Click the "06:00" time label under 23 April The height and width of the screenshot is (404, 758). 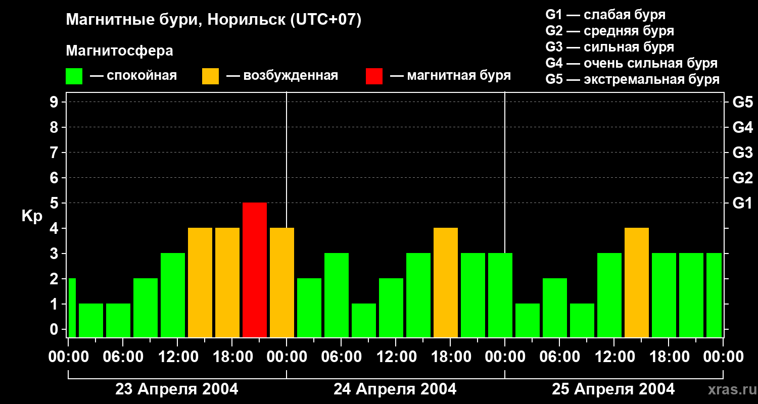(123, 357)
